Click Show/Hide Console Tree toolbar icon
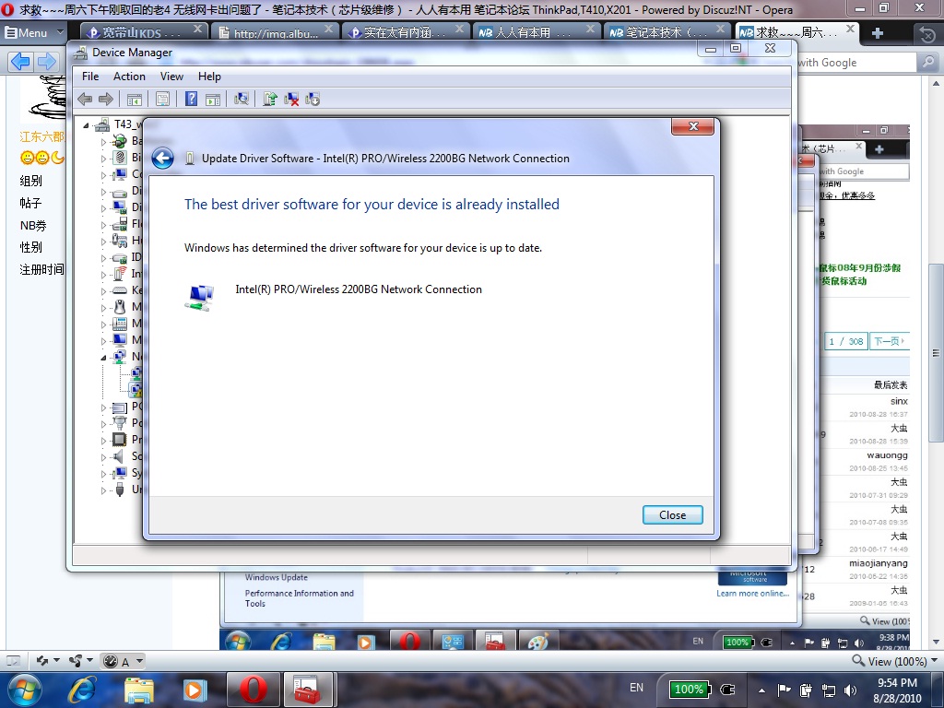This screenshot has height=708, width=944. (x=135, y=100)
